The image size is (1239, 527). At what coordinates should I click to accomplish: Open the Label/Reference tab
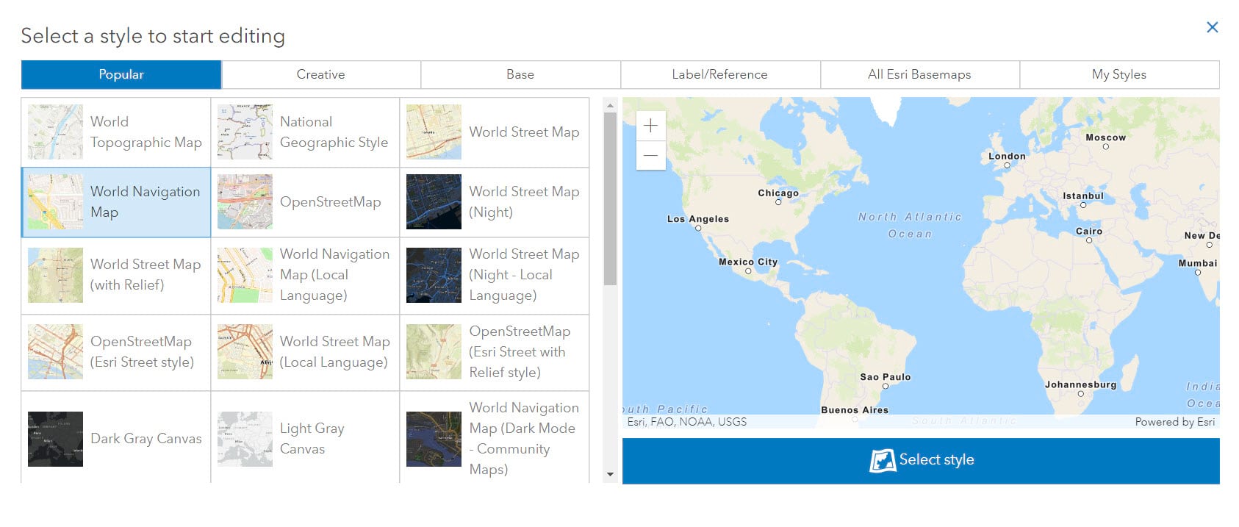(719, 74)
